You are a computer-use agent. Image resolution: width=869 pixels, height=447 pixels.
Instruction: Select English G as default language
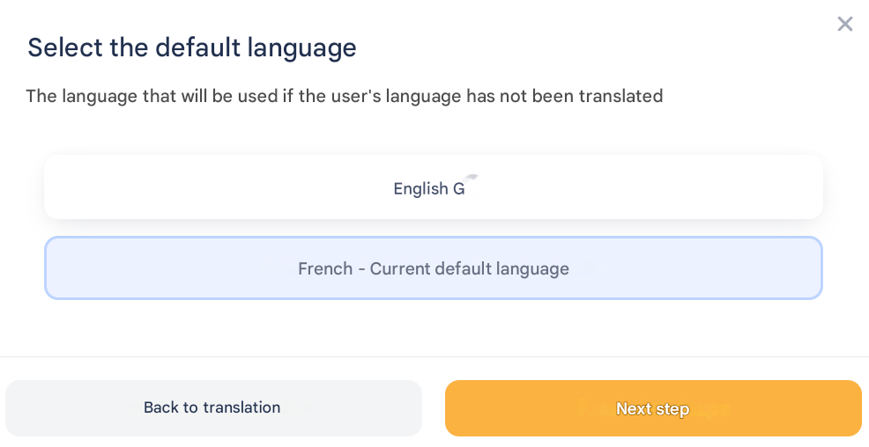pos(433,187)
